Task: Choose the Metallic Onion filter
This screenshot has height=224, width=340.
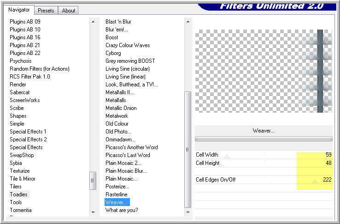Action: click(x=121, y=108)
